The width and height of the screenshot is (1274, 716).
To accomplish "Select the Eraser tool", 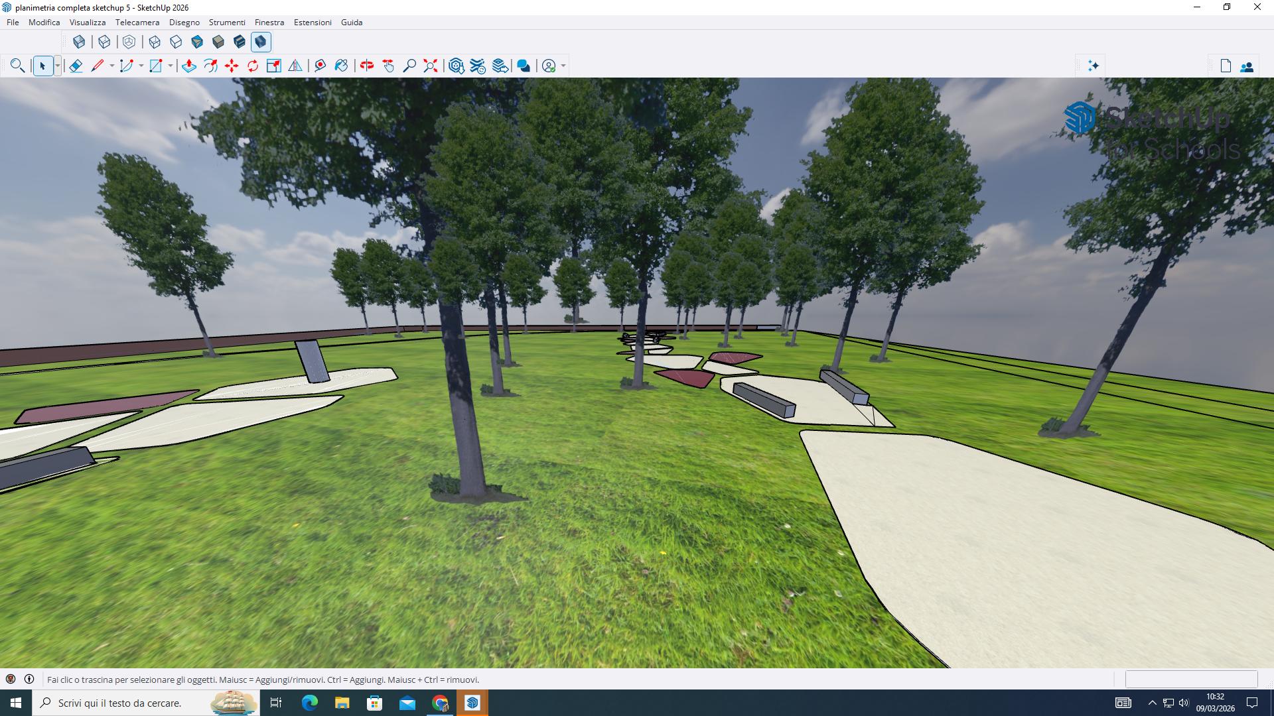I will point(76,66).
